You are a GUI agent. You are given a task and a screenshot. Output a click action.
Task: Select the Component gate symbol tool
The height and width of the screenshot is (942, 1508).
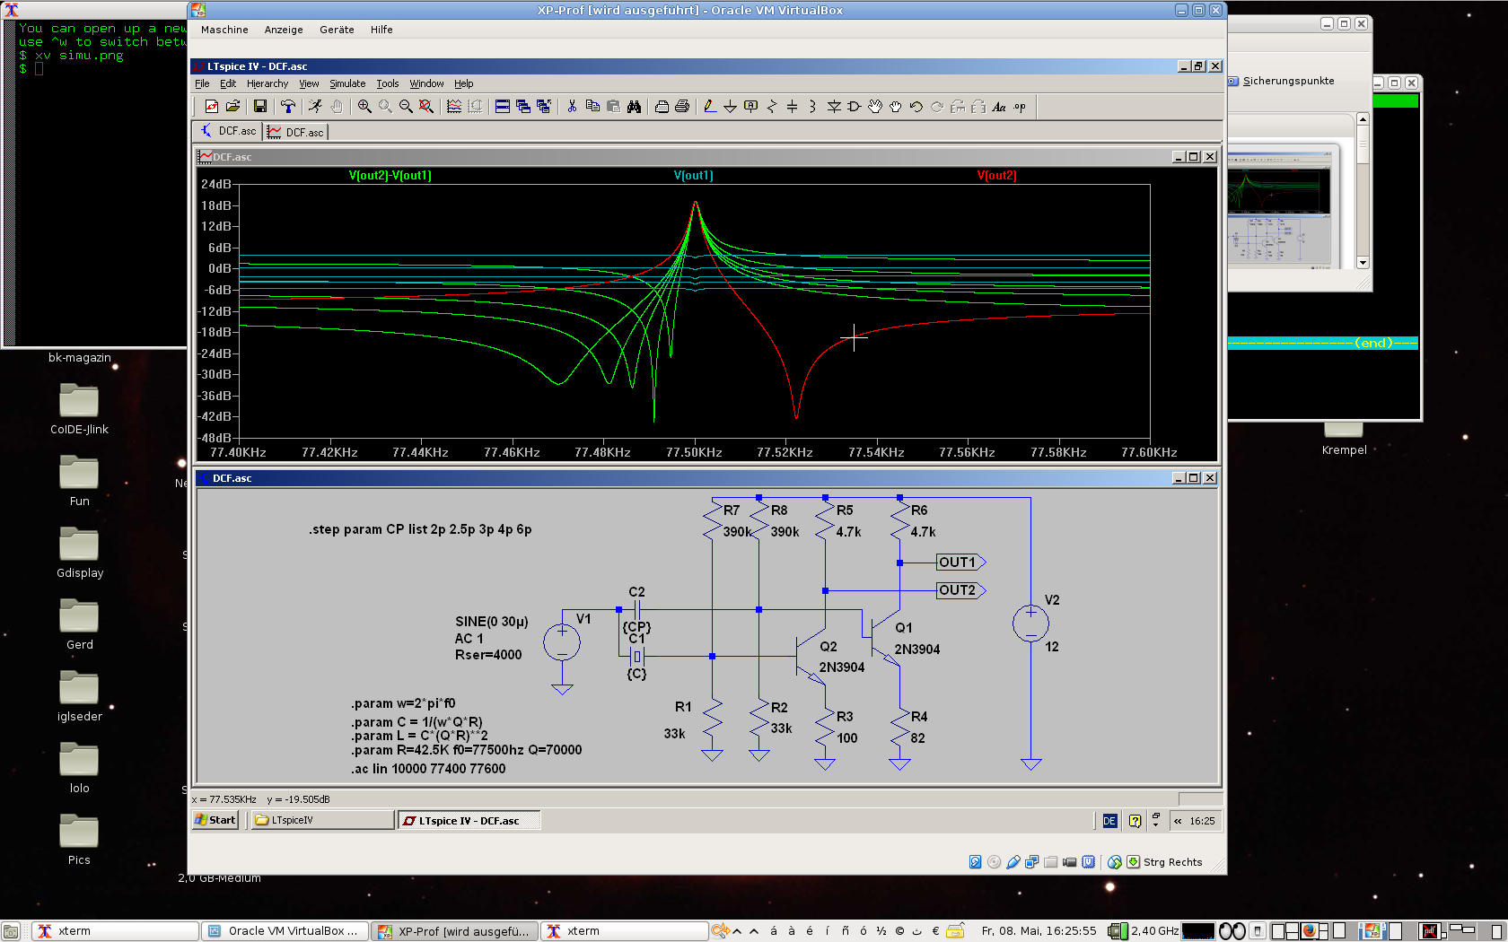click(x=854, y=107)
